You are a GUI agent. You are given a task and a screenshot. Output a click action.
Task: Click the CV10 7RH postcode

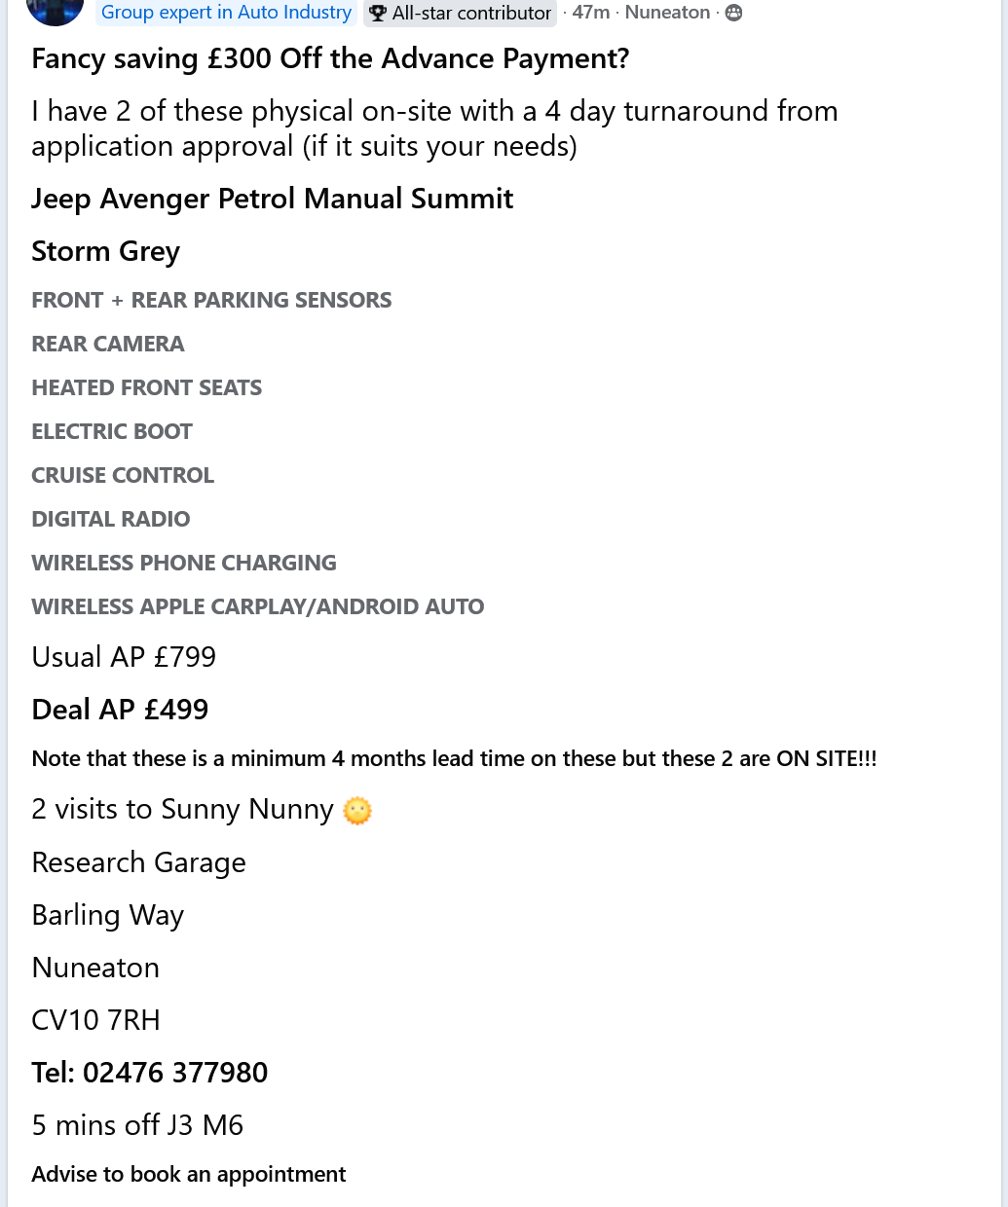[95, 1020]
